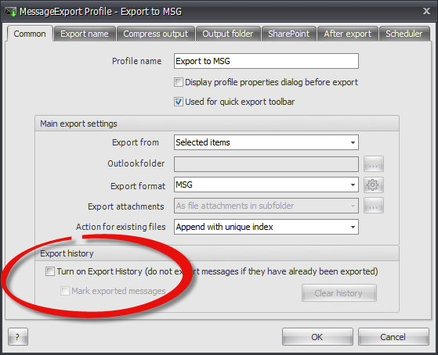Image resolution: width=438 pixels, height=355 pixels.
Task: Click the MessageExport envelope title icon
Action: [11, 12]
